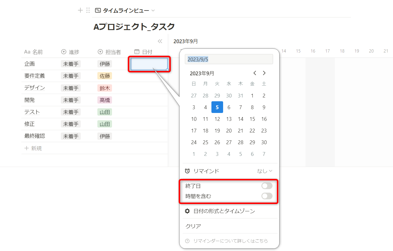The image size is (393, 251).
Task: Click the alarm clock reminder icon
Action: (x=187, y=171)
